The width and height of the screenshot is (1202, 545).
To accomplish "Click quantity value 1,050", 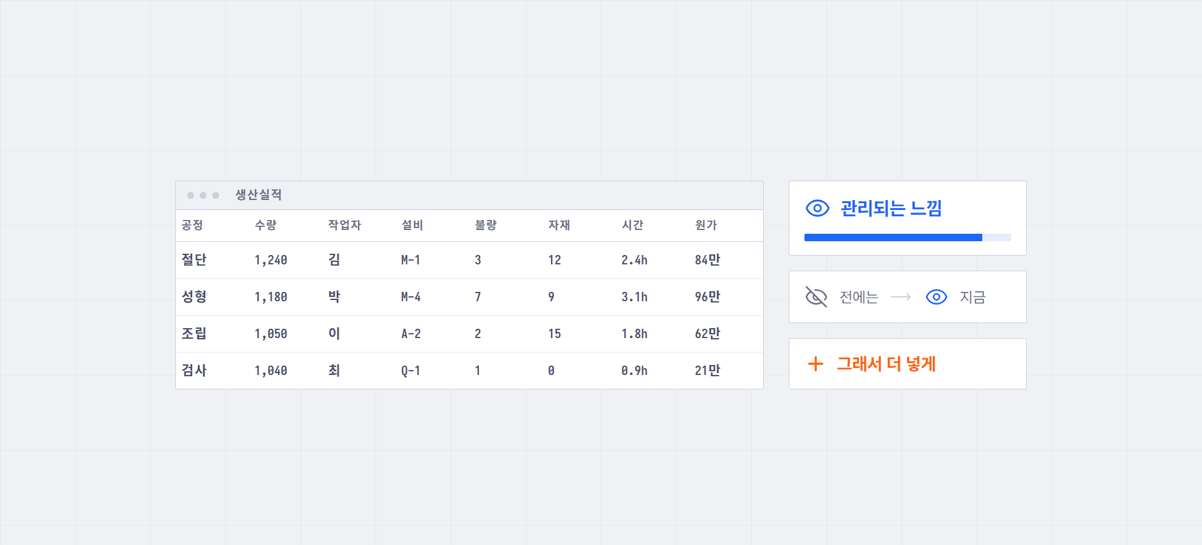I will (x=271, y=334).
